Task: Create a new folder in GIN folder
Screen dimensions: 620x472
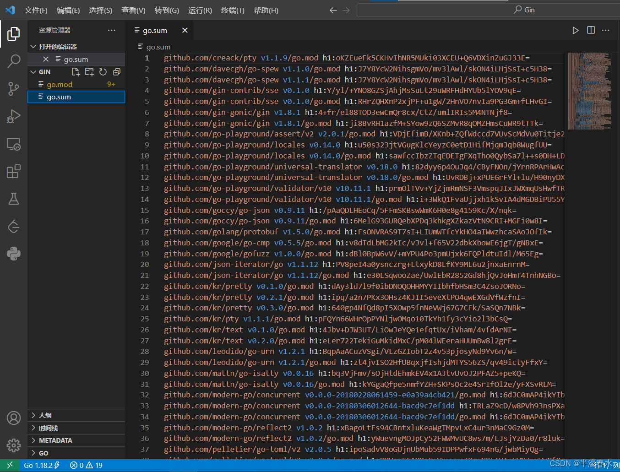Action: [89, 72]
